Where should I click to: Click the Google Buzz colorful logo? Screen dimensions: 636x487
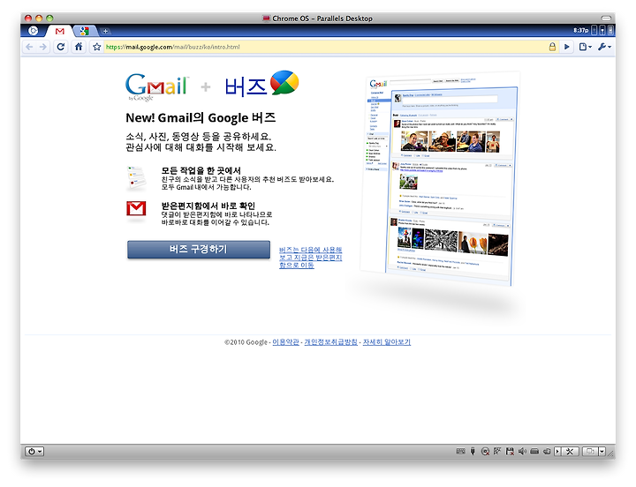click(284, 82)
